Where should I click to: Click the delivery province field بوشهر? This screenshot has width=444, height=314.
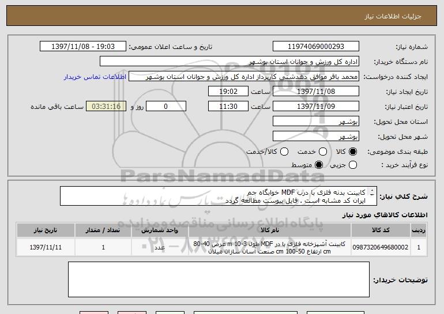pos(316,122)
